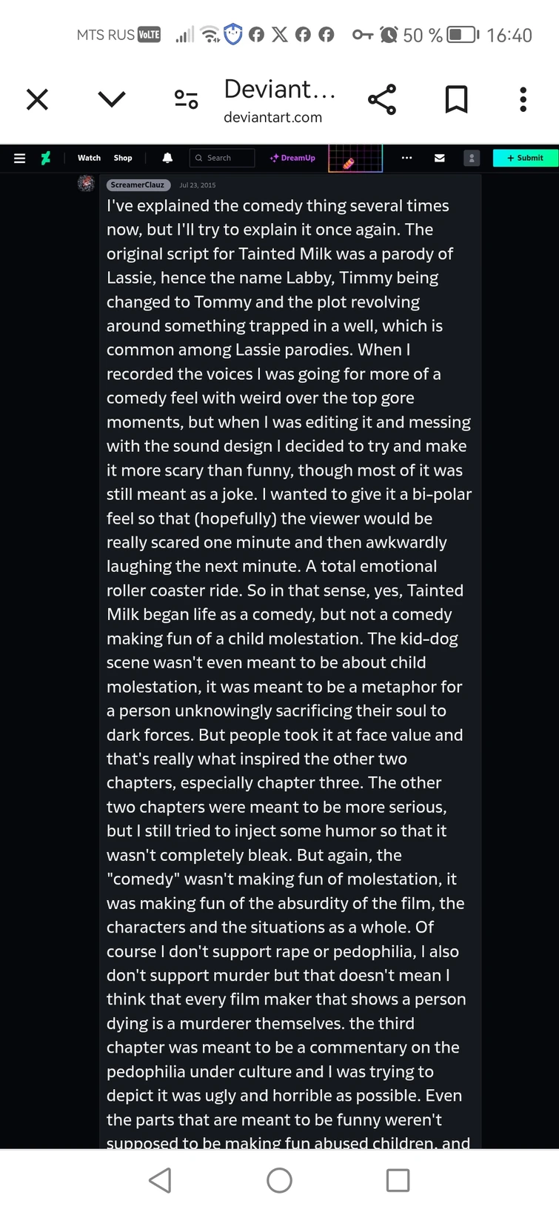
Task: Switch to the Watch tab
Action: point(89,158)
